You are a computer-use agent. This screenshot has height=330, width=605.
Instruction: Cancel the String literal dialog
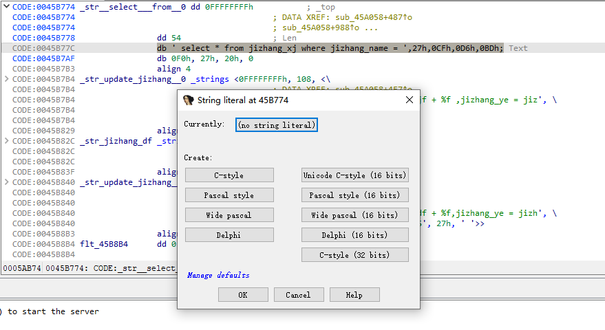[298, 295]
